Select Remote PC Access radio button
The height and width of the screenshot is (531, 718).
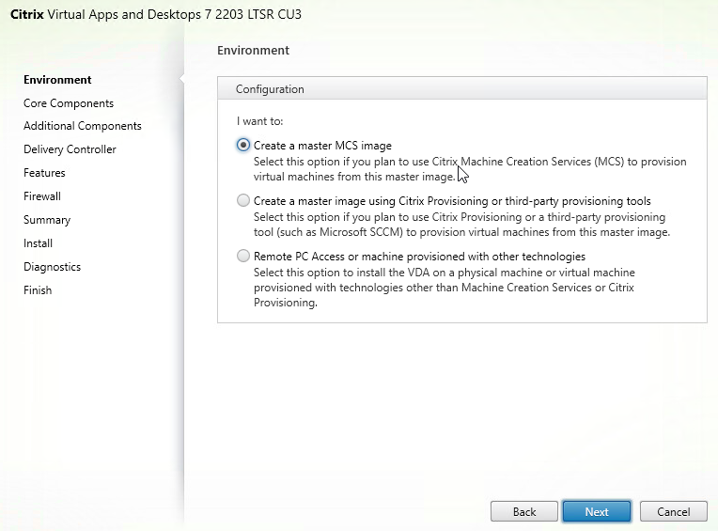coord(243,256)
